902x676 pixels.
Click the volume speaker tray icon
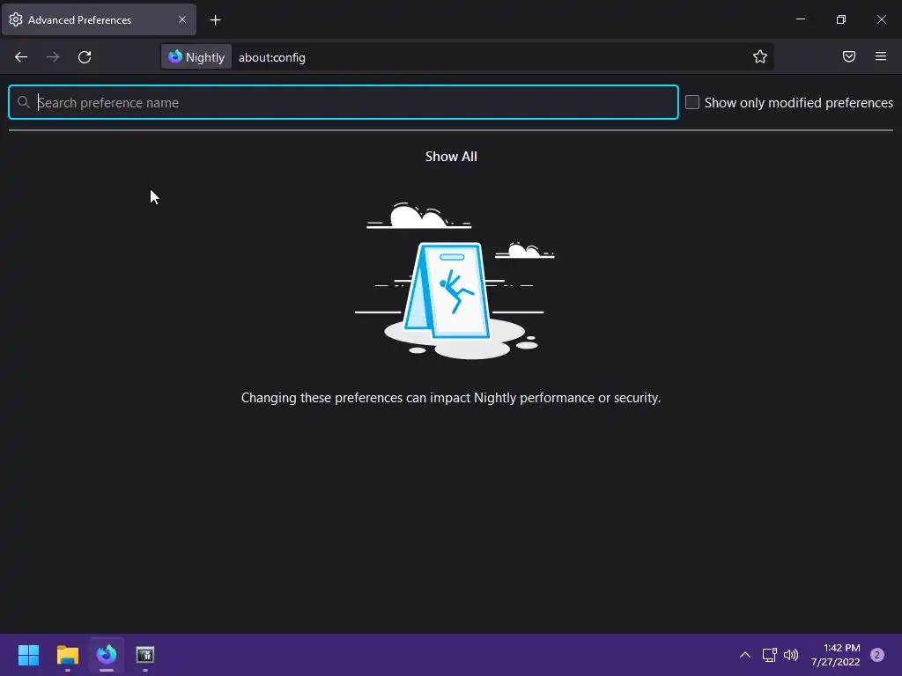coord(791,655)
